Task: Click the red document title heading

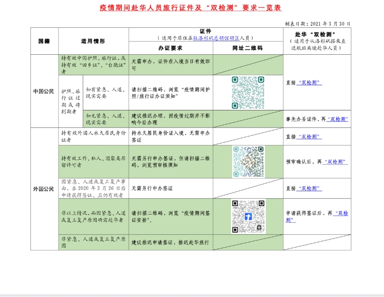Action: click(x=191, y=8)
